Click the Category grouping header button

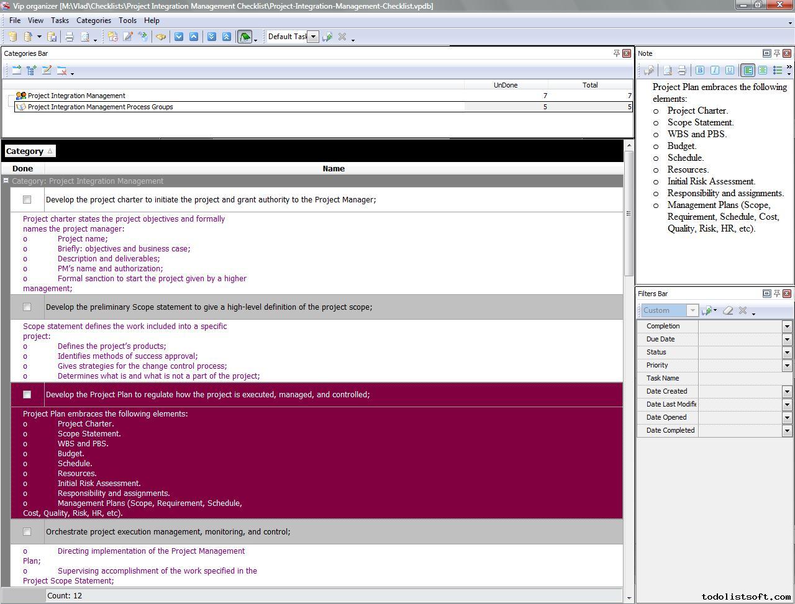tap(29, 151)
